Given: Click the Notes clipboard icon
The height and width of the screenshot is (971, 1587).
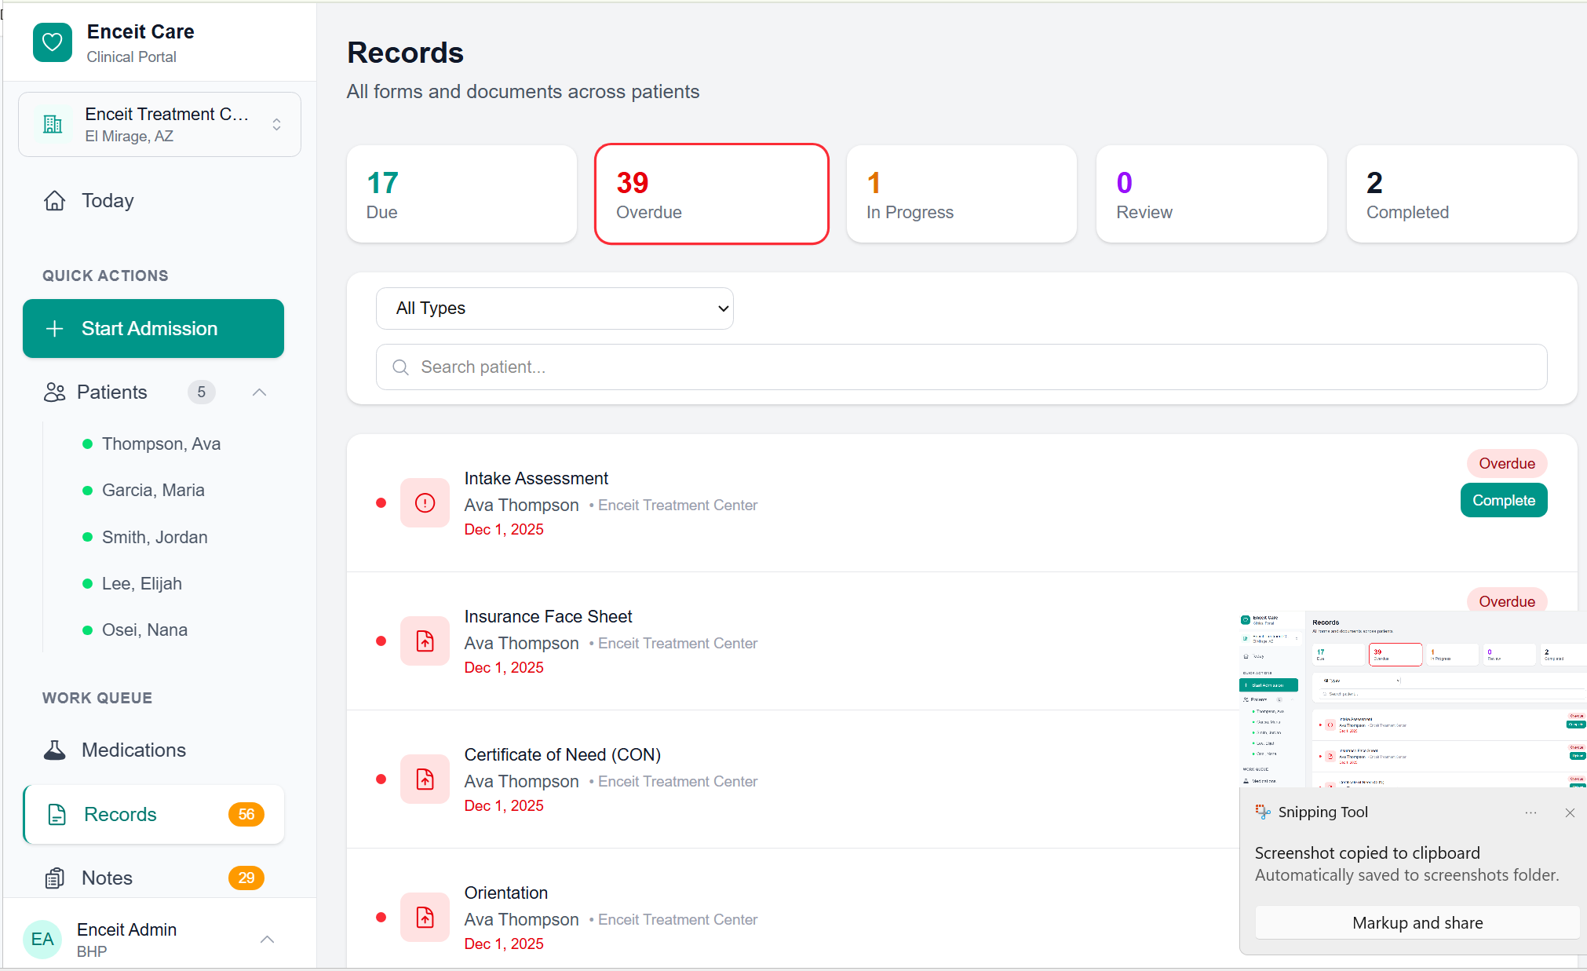Looking at the screenshot, I should coord(55,878).
